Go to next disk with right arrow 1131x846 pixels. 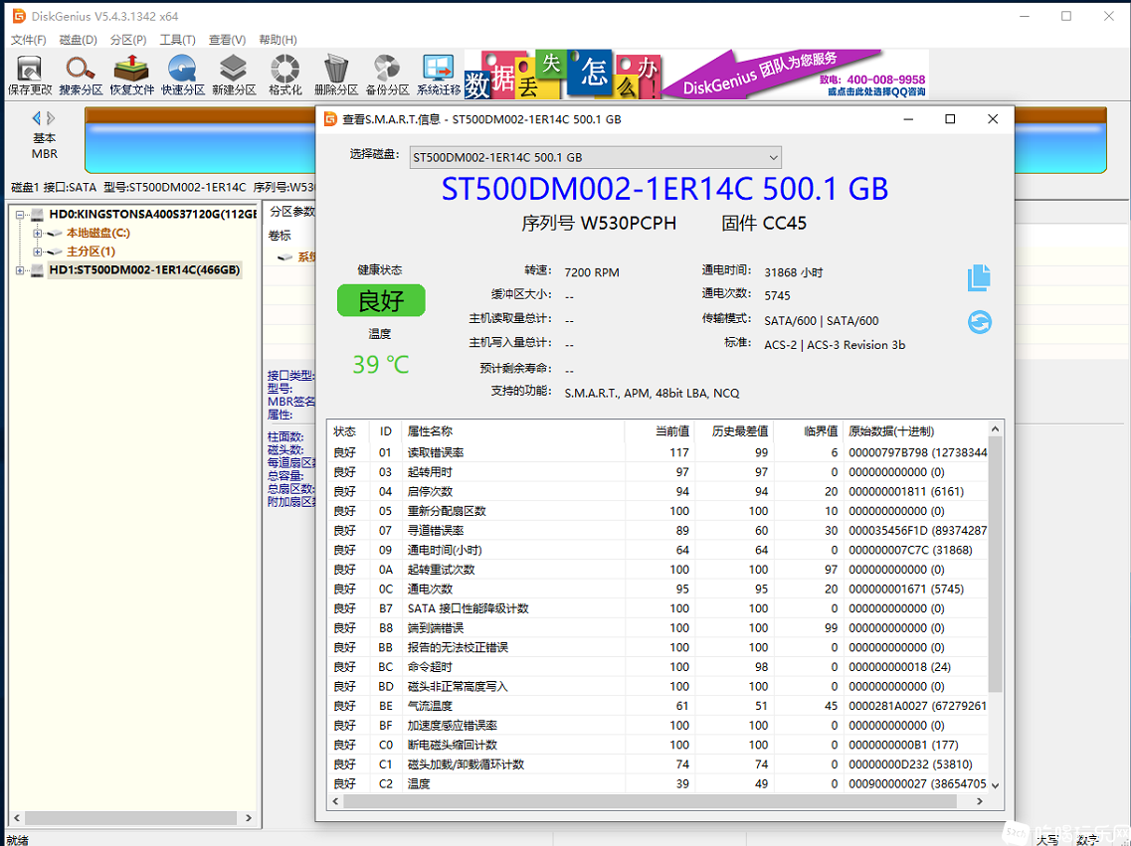tap(51, 117)
